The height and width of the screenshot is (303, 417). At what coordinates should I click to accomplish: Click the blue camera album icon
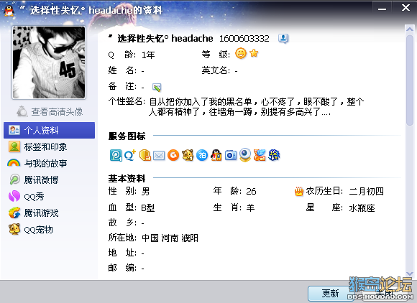click(x=231, y=155)
